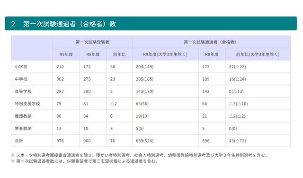Click the footnote starting '第一次試験通過者数には'
Screen dimensions: 303x178
coord(85,161)
